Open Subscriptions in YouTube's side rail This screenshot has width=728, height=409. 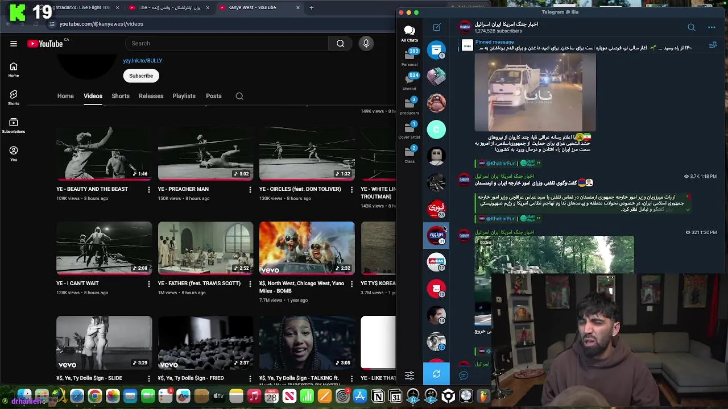[x=14, y=126]
